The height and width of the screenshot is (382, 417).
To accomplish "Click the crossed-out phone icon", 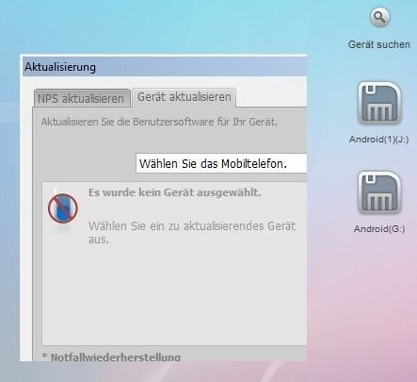I will 62,208.
